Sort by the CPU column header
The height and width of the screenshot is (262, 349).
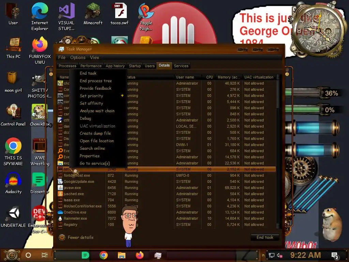tap(208, 77)
